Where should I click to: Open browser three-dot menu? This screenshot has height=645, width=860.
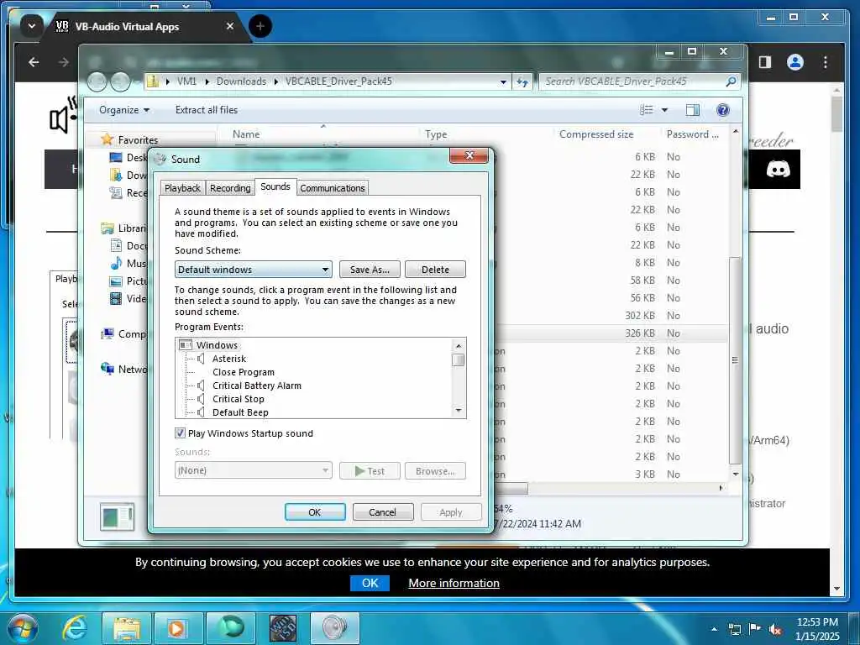click(826, 62)
